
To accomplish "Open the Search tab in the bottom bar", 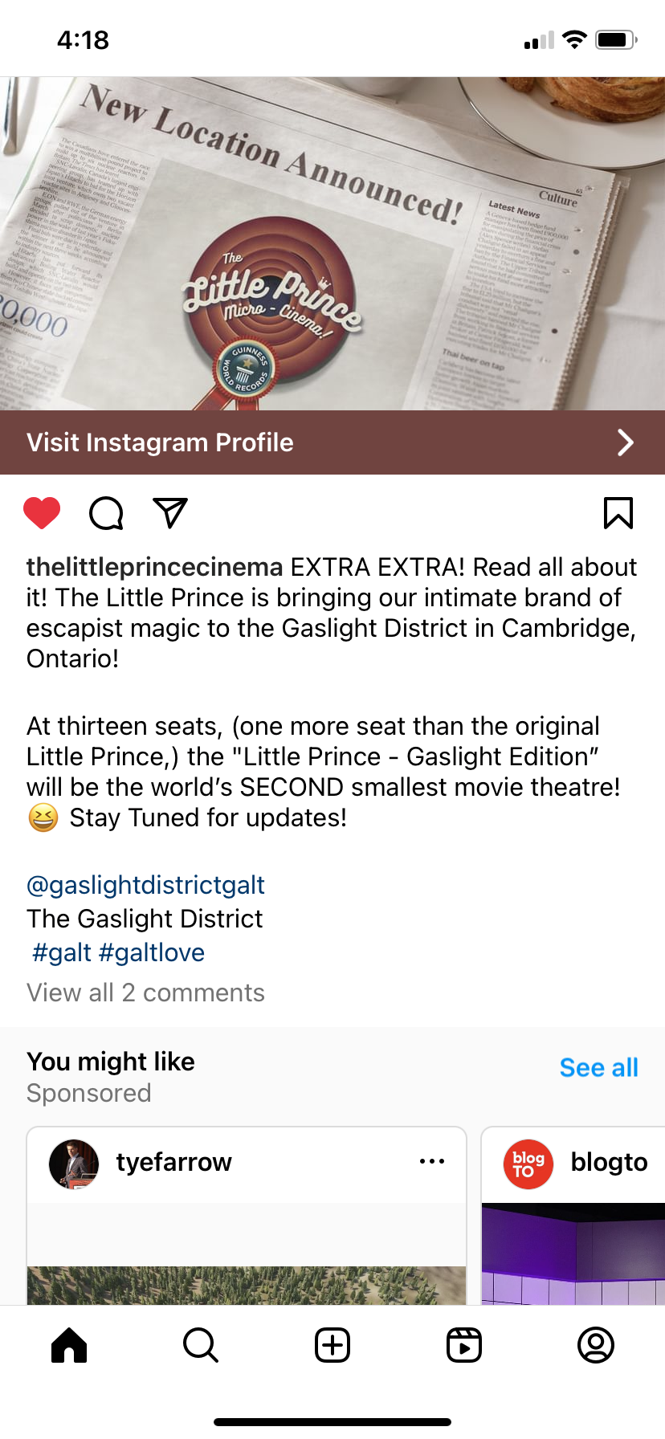I will 200,1345.
